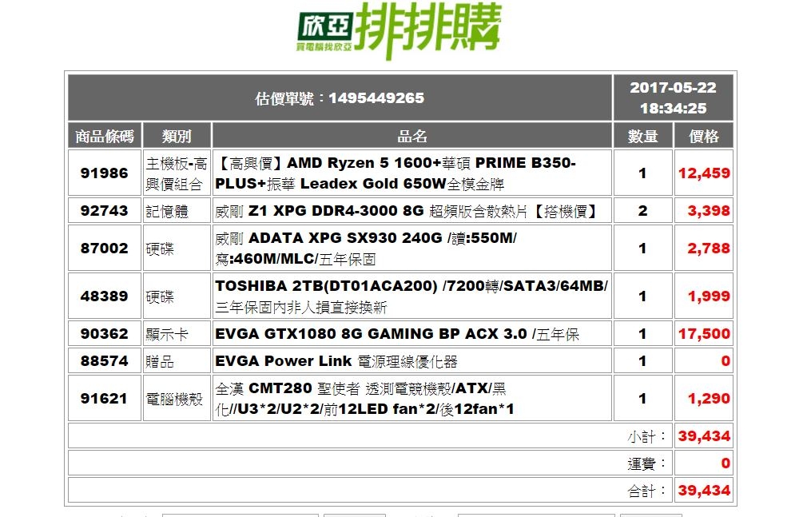Select product barcode 88574
The height and width of the screenshot is (517, 811).
(105, 361)
